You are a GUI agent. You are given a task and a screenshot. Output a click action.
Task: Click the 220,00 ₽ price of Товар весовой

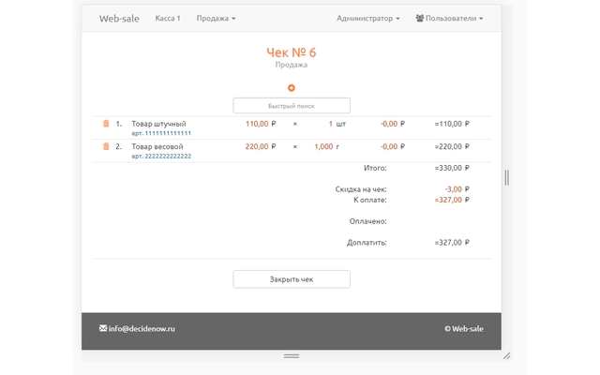coord(261,146)
